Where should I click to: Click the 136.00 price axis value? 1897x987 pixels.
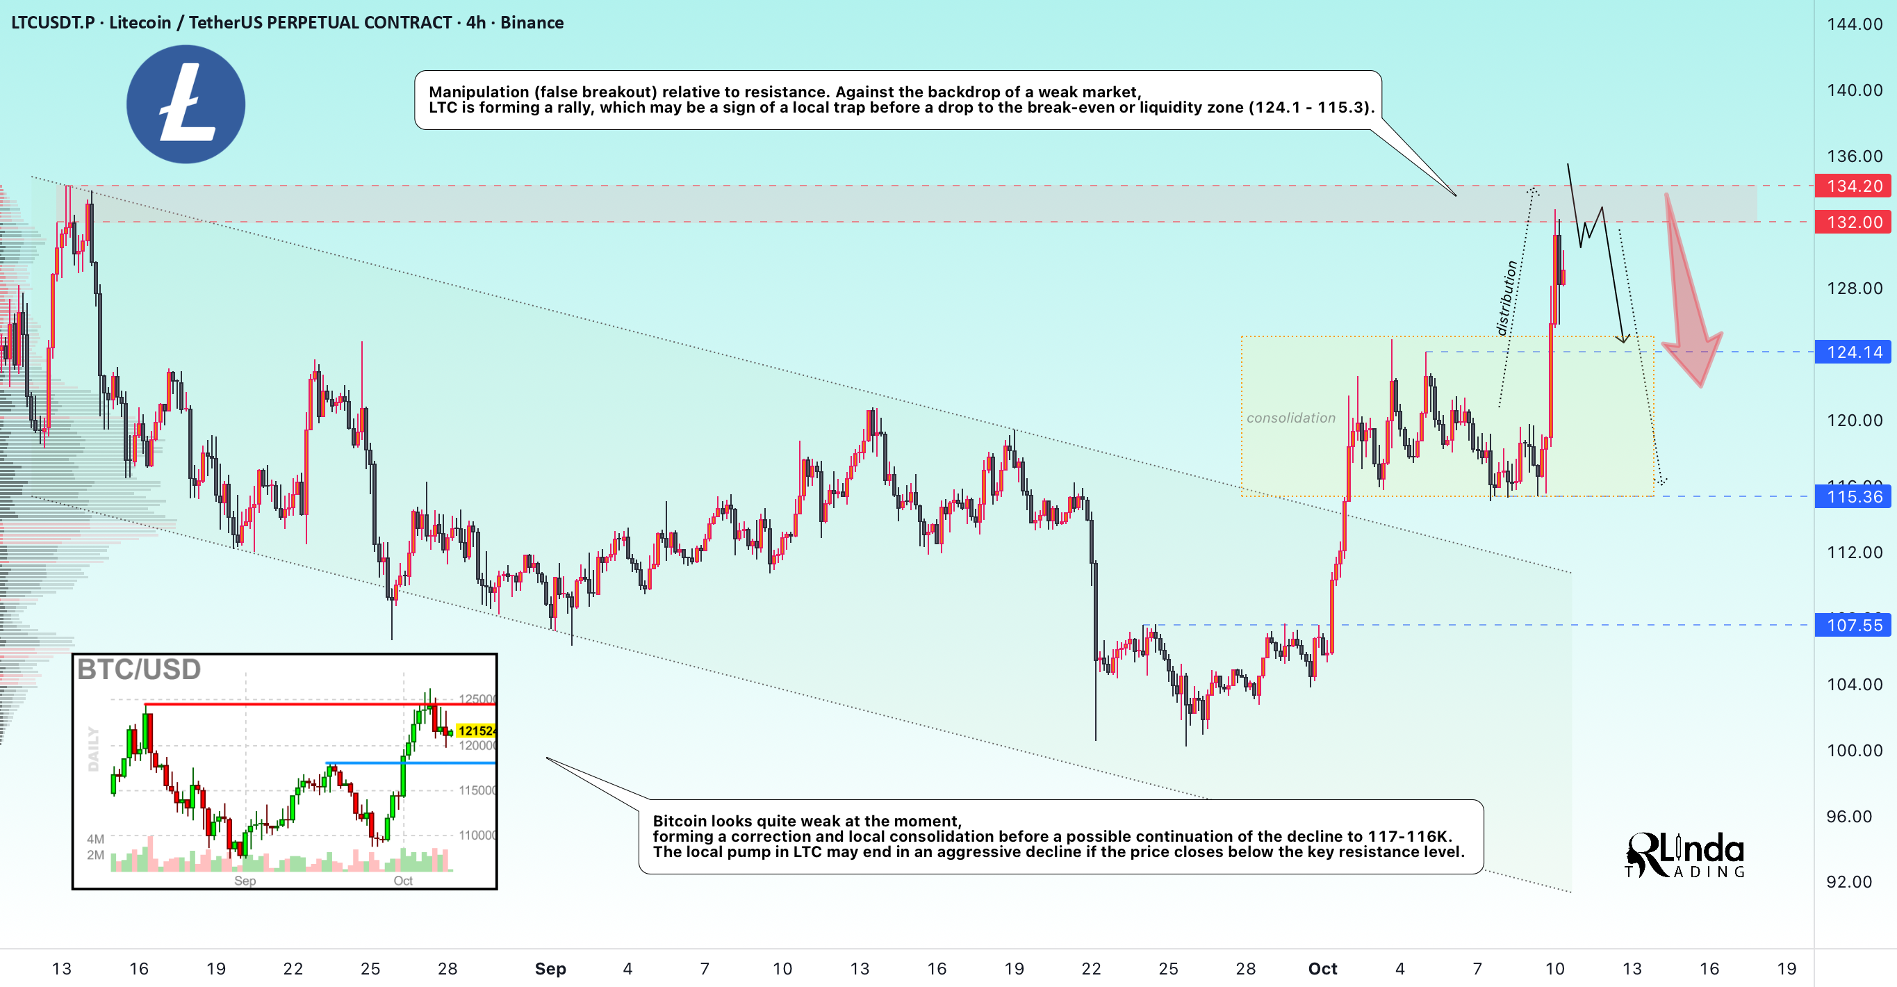point(1855,156)
